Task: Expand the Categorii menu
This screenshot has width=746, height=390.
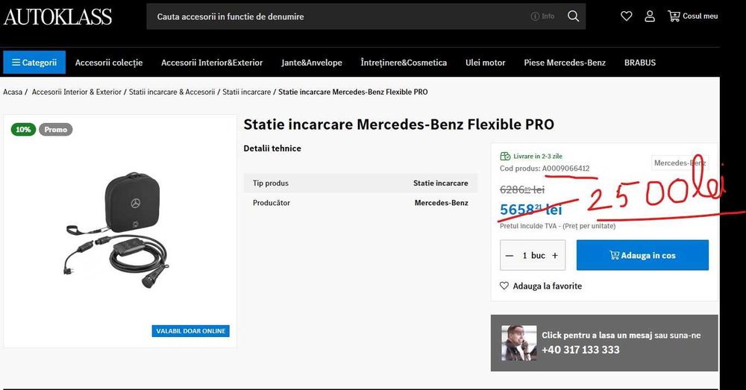Action: (34, 63)
